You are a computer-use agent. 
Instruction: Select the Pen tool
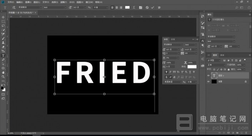[x=3, y=60]
